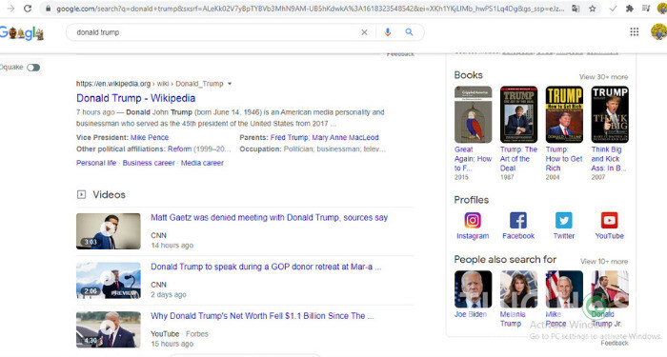
Task: Submit search with the magnifier icon
Action: [409, 32]
